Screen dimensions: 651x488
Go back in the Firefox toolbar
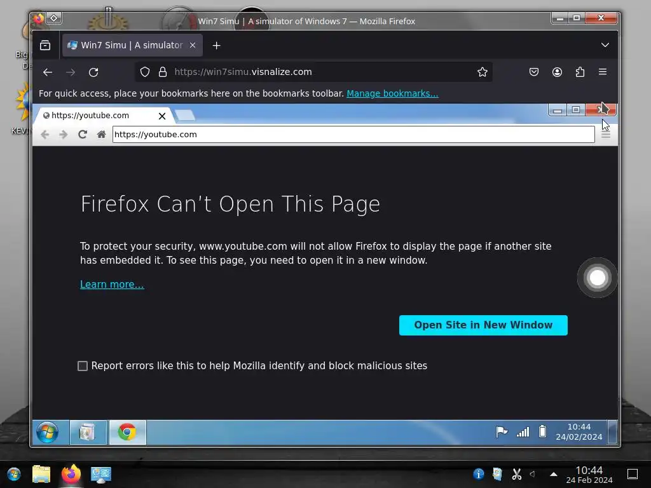(47, 72)
